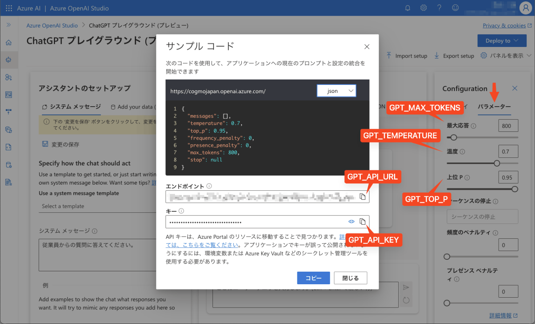Open the image (DALL-E) sidebar icon
This screenshot has width=535, height=324.
click(x=8, y=94)
